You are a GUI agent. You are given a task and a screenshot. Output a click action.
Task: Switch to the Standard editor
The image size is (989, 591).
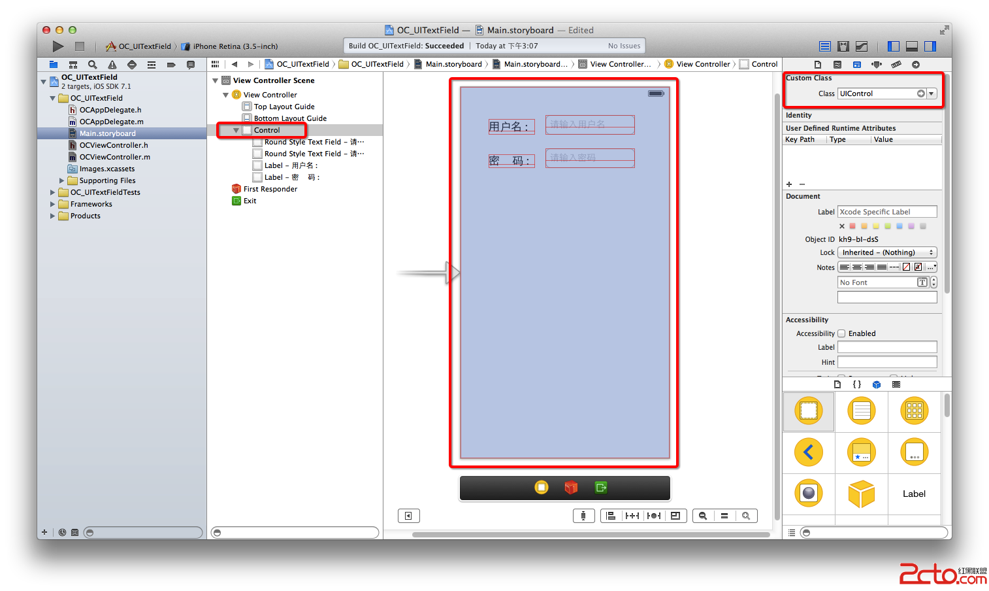[825, 46]
